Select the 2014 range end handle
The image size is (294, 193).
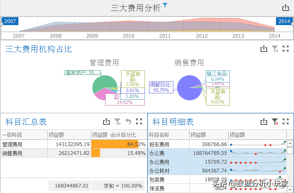pyautogui.click(x=284, y=21)
